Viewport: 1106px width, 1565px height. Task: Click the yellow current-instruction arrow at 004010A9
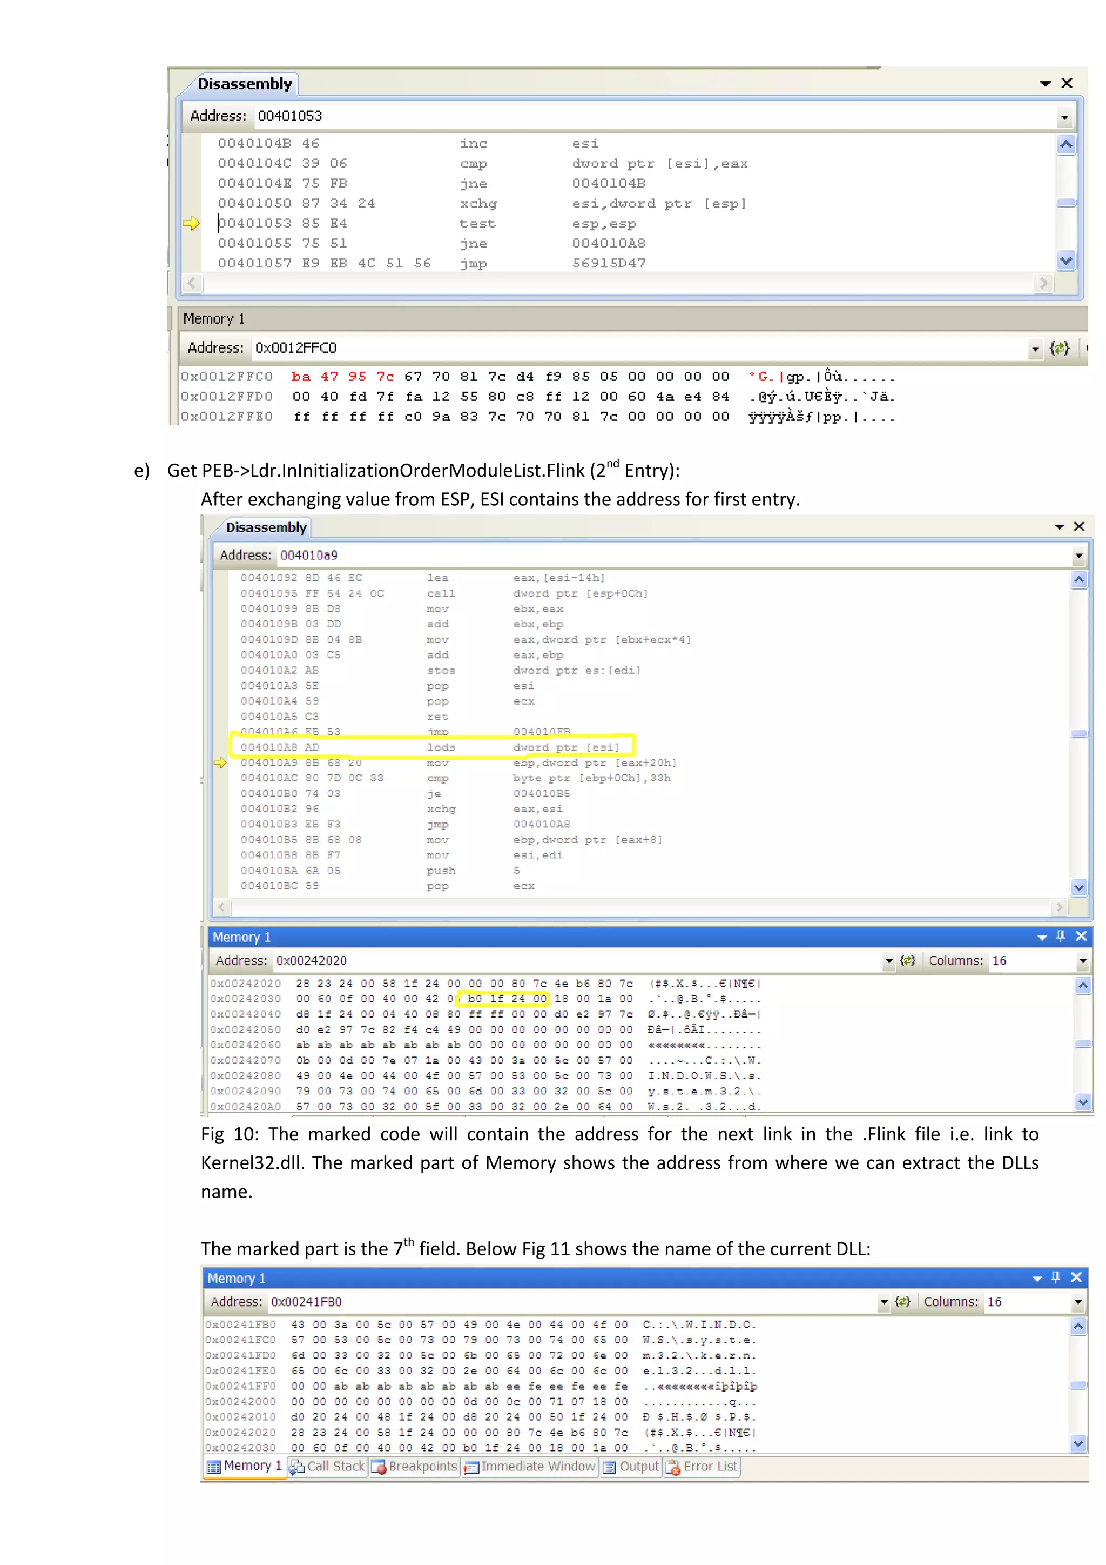220,762
